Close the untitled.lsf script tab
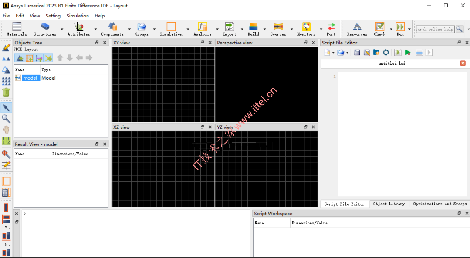Image resolution: width=470 pixels, height=258 pixels. 463,63
